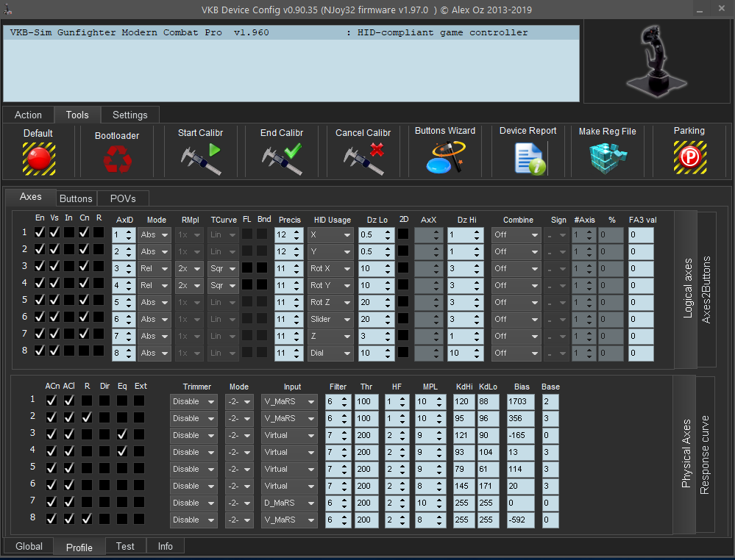Open the Settings tab
The image size is (735, 560).
[129, 115]
